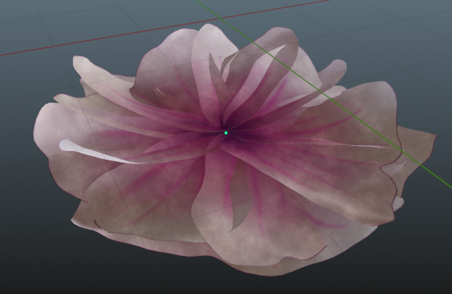The height and width of the screenshot is (294, 452).
Task: Click the upper-left petal's pointed tip
Action: point(77,61)
